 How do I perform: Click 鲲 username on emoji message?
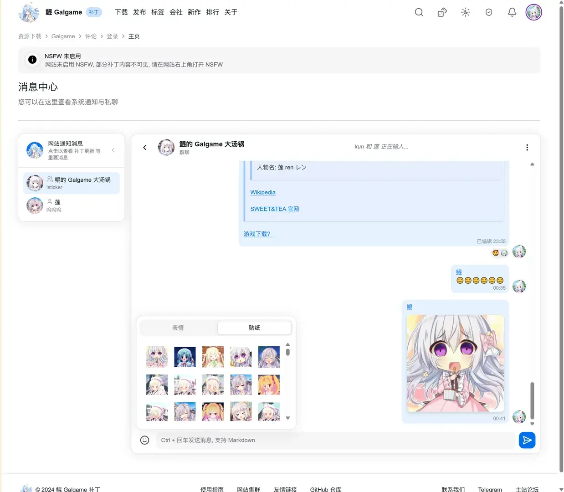pos(459,272)
